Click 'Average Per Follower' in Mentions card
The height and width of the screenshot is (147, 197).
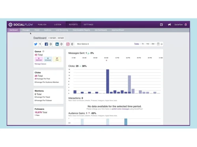coord(44,100)
